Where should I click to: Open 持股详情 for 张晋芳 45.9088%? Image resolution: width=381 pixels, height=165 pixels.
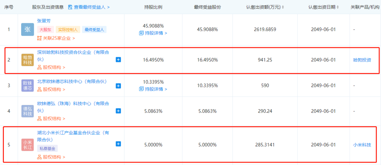156,33
